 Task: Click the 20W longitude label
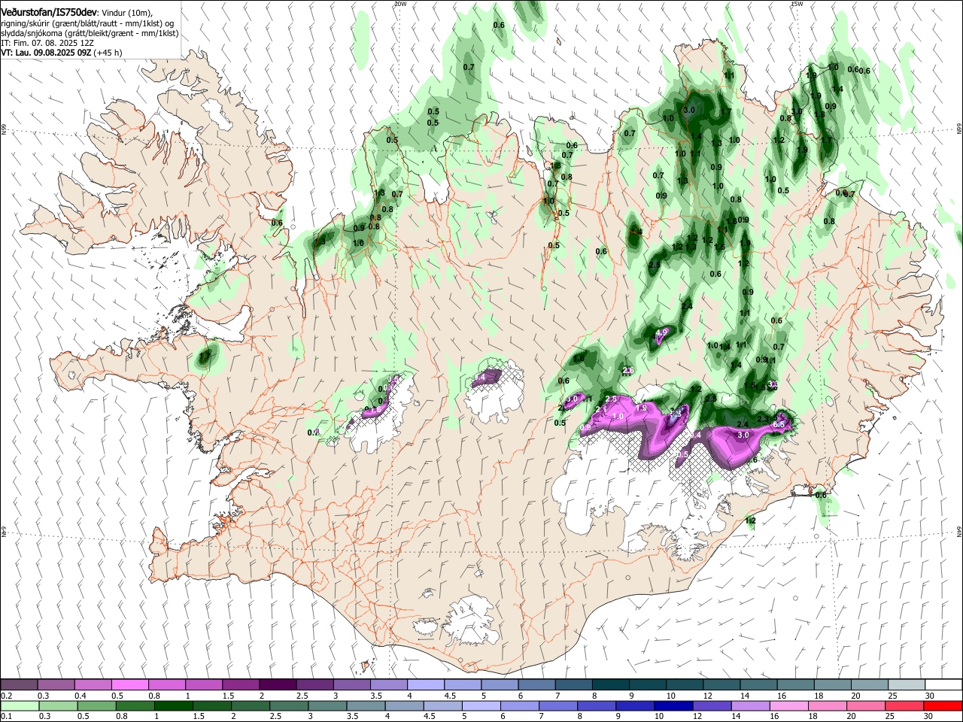[399, 4]
